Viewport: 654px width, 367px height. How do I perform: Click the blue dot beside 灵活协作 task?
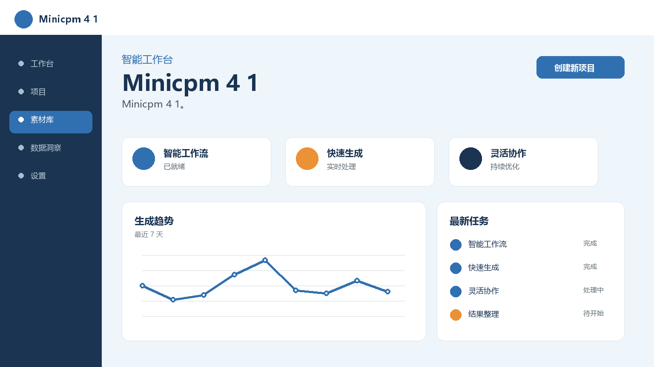pos(456,291)
